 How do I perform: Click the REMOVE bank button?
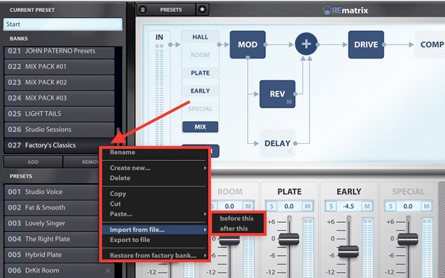pos(81,162)
